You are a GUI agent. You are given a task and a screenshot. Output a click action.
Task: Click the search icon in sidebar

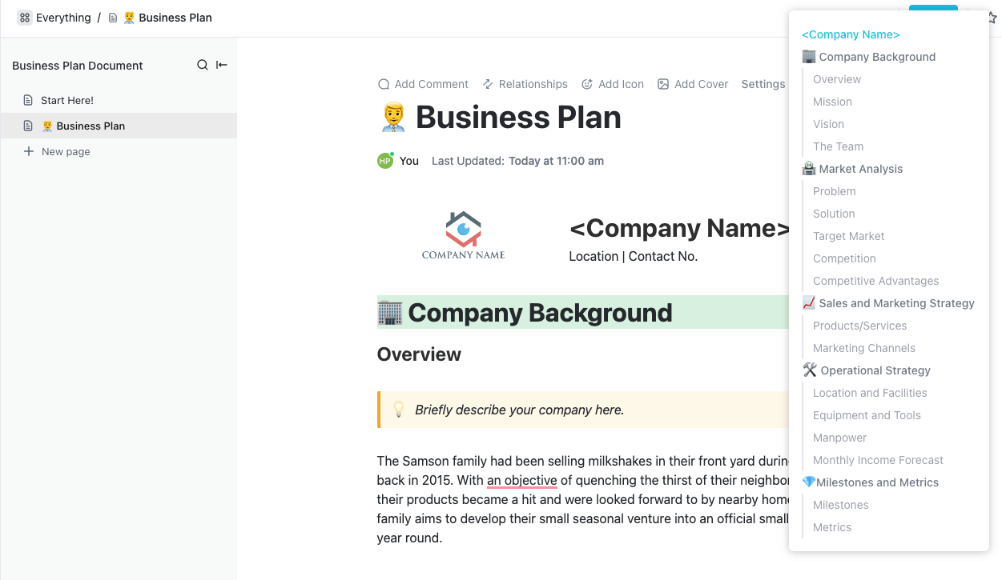tap(203, 66)
